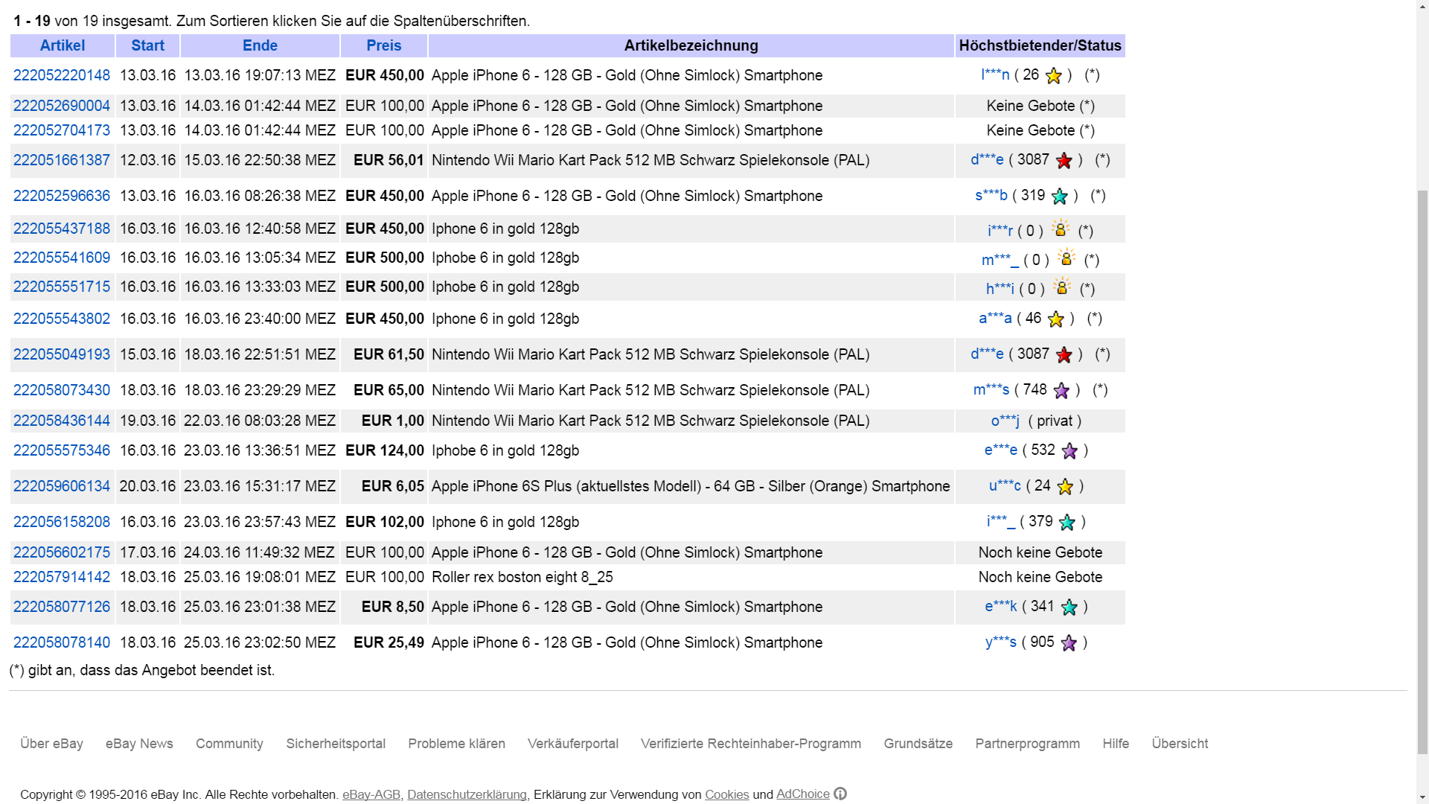Open article 222058078140
The height and width of the screenshot is (804, 1429).
62,642
